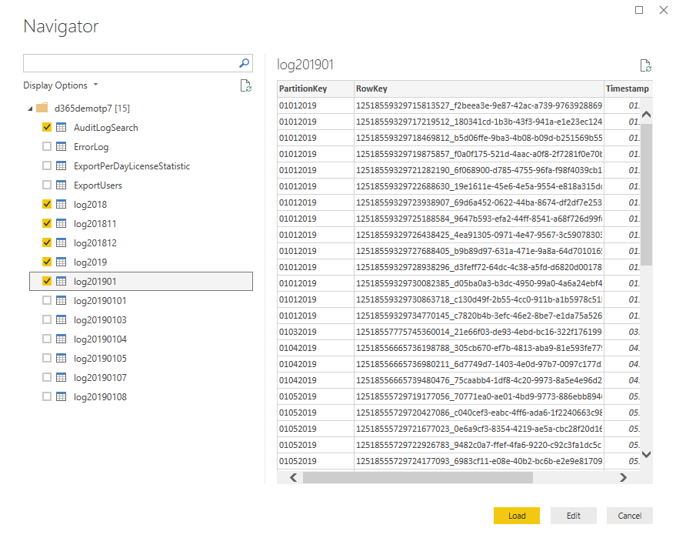Click the table icon next to log20190108
Viewport: 676px width, 538px height.
tap(61, 396)
